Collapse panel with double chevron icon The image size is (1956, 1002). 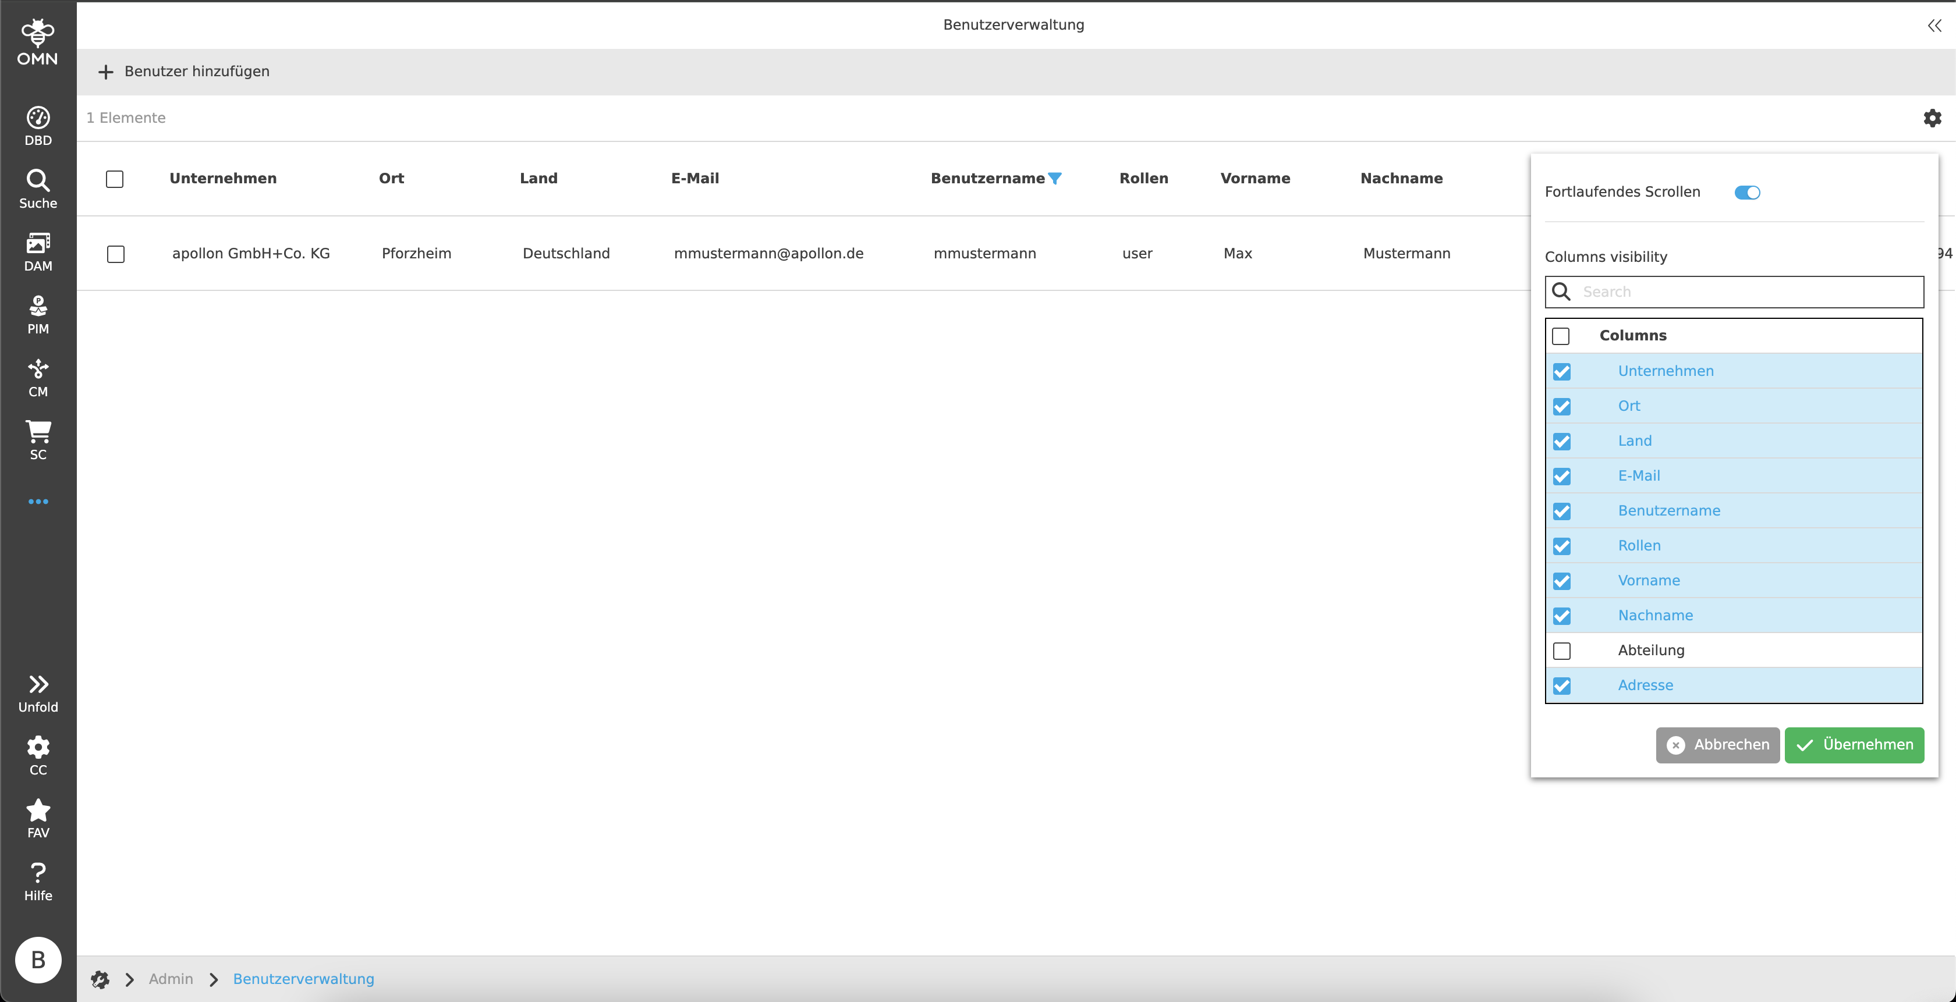coord(1933,26)
